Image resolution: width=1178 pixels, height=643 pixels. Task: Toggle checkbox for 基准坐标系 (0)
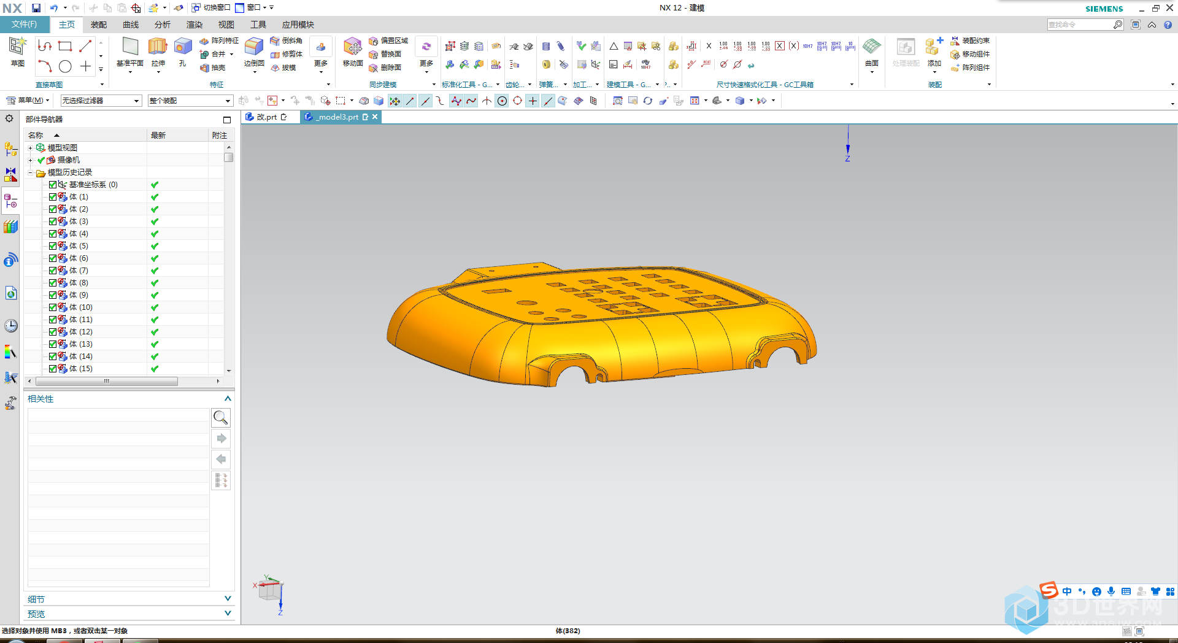point(53,185)
